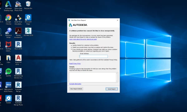Click the Autodesk logo in the error dialog

pyautogui.click(x=78, y=25)
